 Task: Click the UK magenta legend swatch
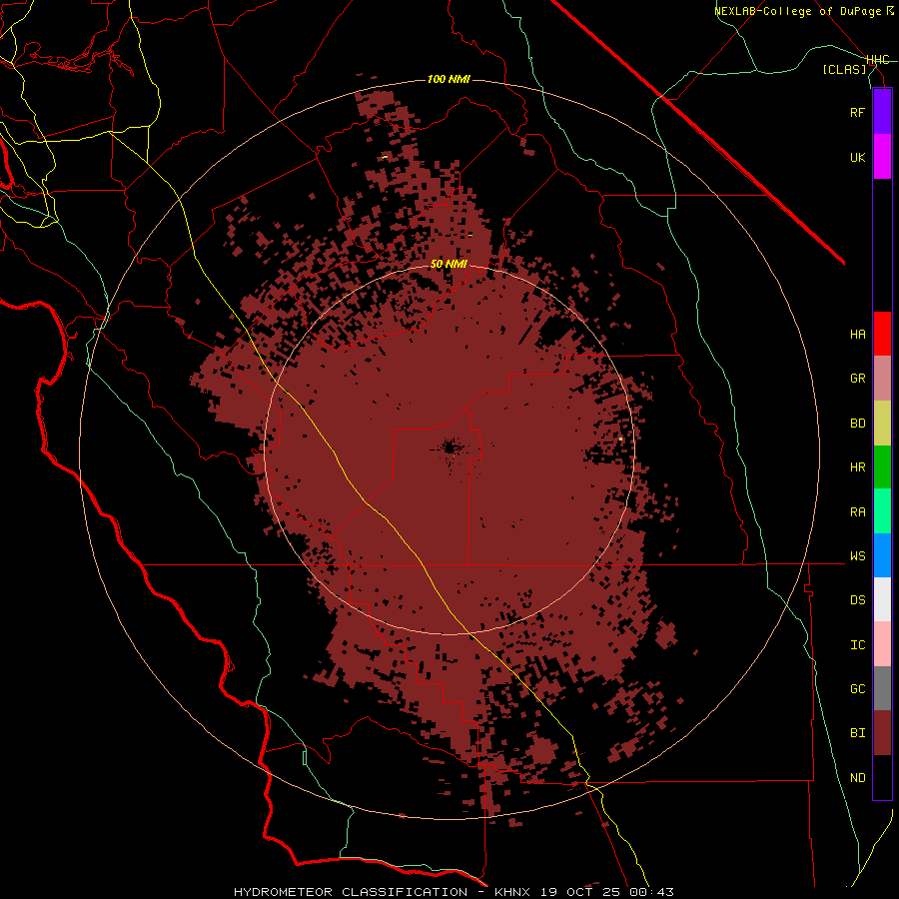[x=882, y=157]
